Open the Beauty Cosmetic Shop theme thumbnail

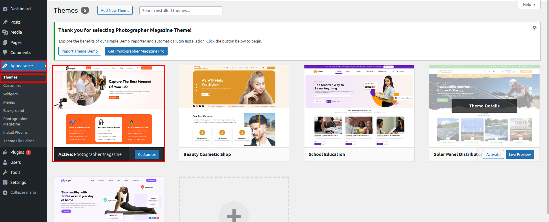[234, 106]
